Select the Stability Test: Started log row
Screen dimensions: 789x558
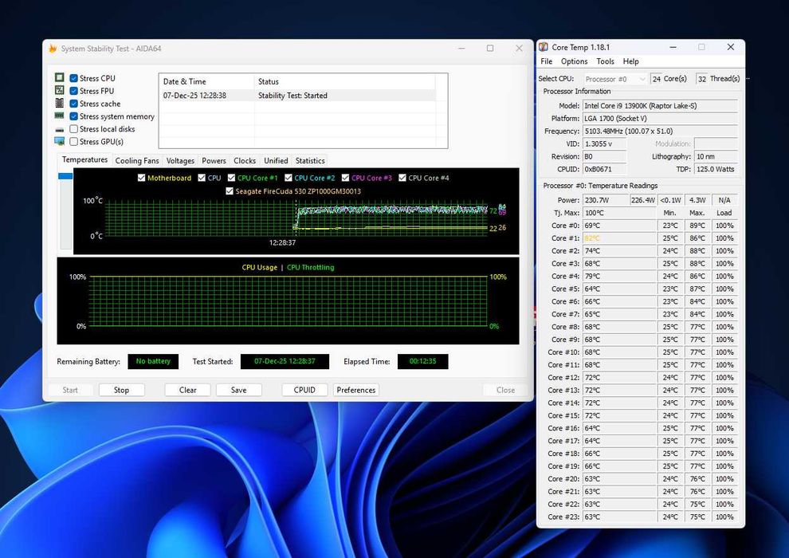tap(299, 96)
